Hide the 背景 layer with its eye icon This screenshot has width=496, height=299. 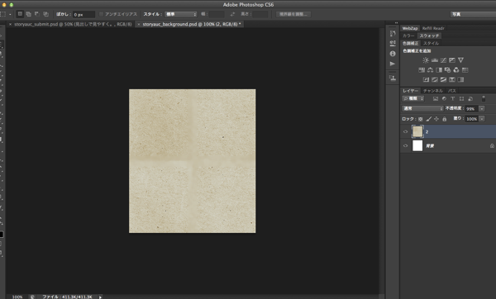(x=406, y=145)
